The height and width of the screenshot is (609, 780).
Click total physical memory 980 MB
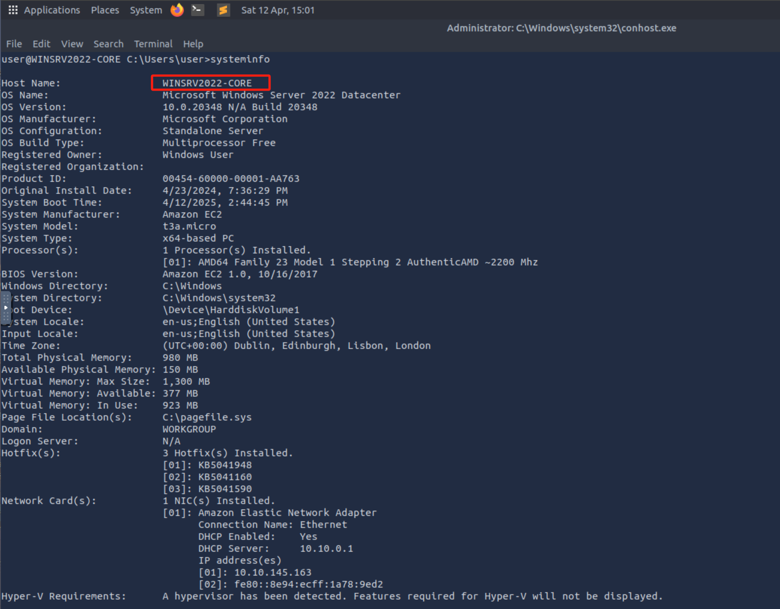coord(180,358)
